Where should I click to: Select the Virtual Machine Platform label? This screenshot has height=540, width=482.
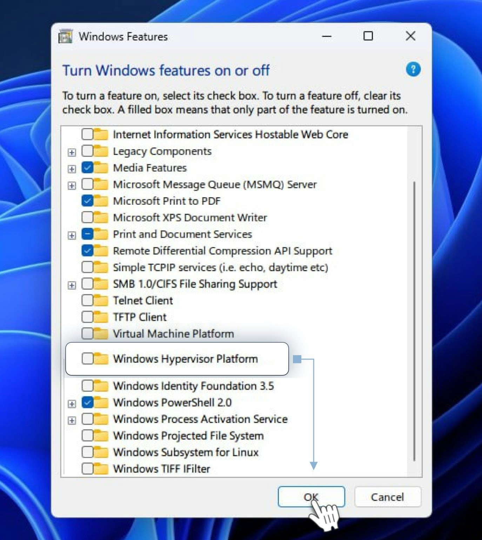point(173,334)
